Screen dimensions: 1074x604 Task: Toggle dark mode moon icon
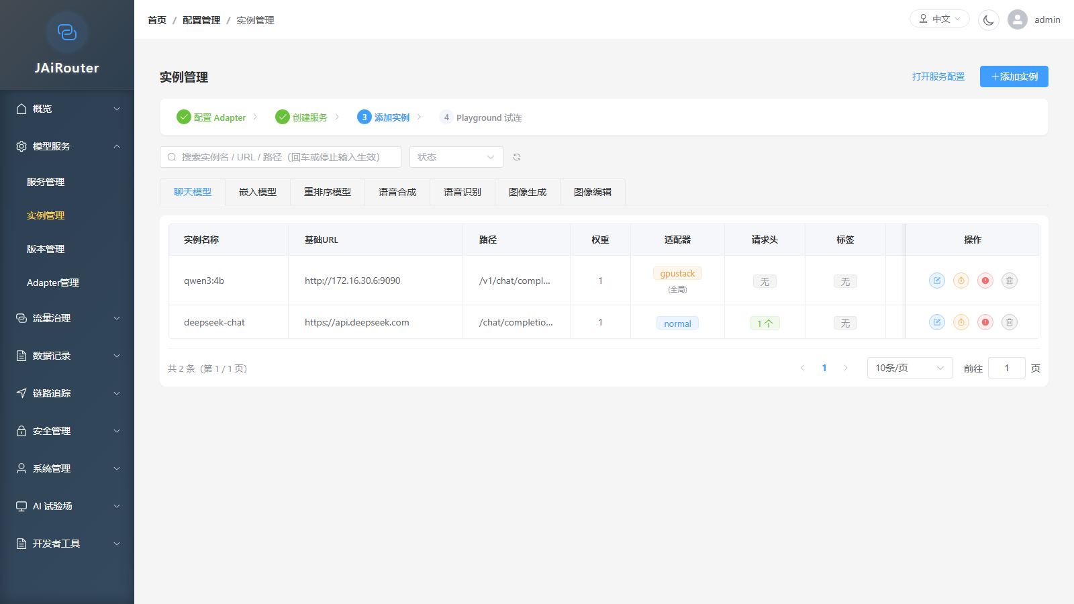[x=989, y=20]
